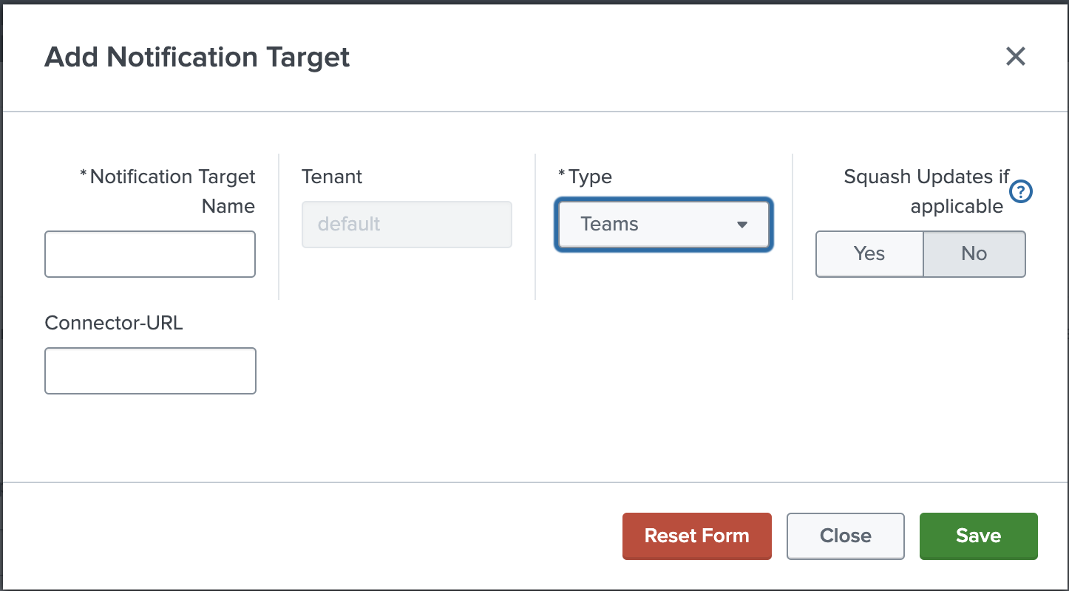This screenshot has height=591, width=1069.
Task: Click the Connector-URL label
Action: (114, 323)
